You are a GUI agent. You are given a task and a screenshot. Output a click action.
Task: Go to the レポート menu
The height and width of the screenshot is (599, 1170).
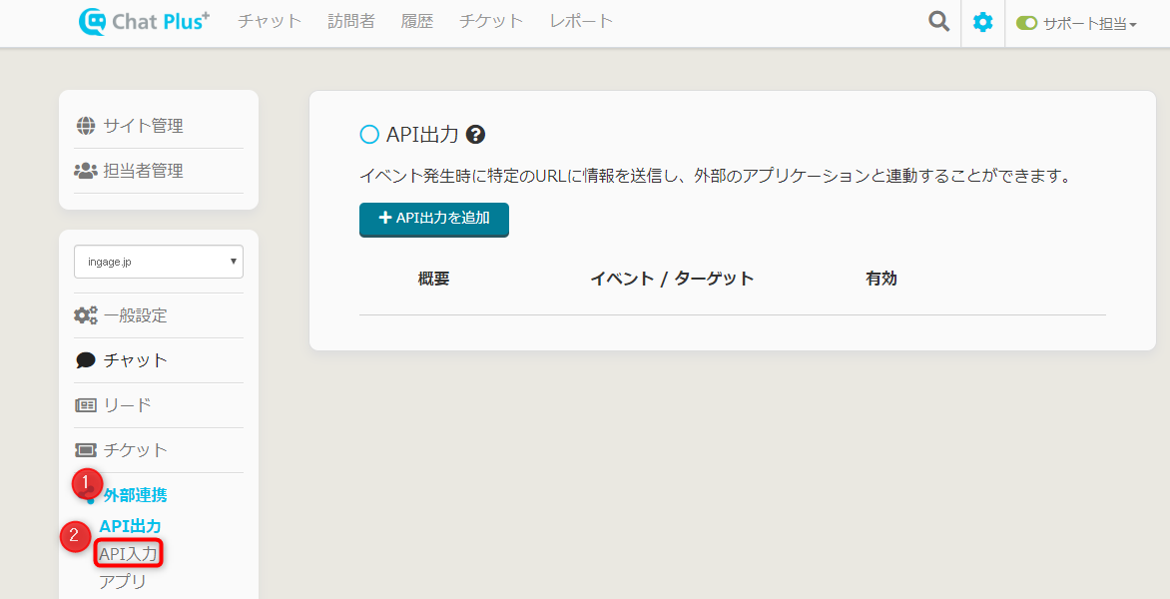click(581, 21)
